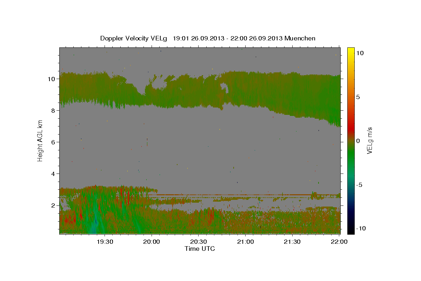Image resolution: width=421 pixels, height=281 pixels.
Task: Click colorbar tick value 5
Action: point(358,97)
